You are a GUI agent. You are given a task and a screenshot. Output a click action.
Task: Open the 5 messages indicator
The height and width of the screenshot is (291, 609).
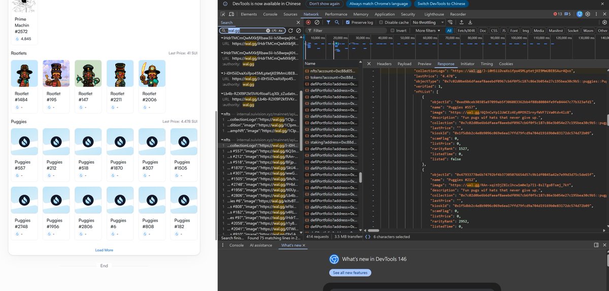click(x=567, y=14)
